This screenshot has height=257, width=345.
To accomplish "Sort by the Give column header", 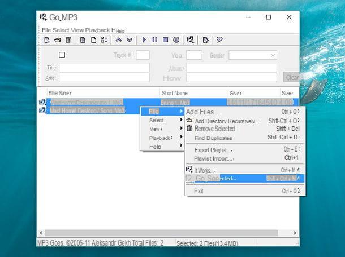I will point(254,93).
